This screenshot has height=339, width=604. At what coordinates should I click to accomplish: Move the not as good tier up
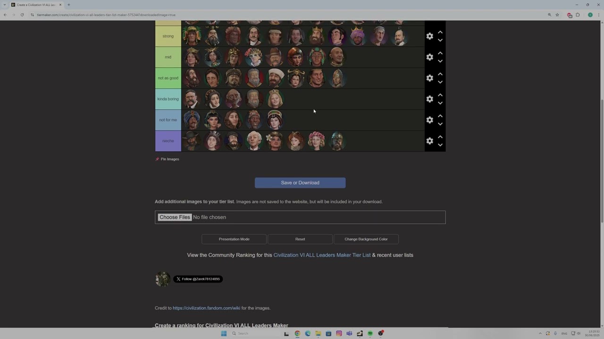(x=440, y=74)
